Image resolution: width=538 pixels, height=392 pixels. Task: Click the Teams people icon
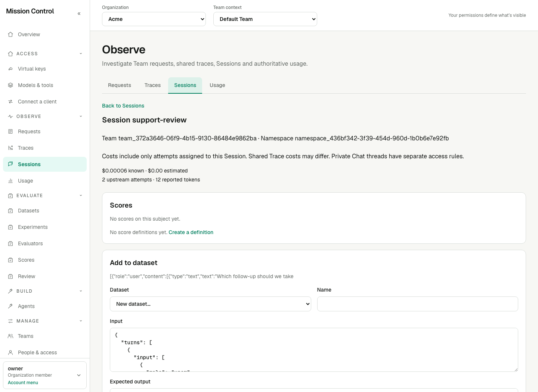(x=10, y=336)
